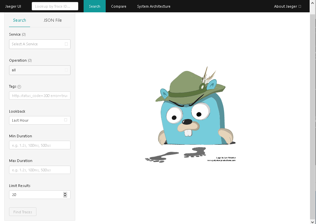Focus the Min Duration input box

point(39,145)
